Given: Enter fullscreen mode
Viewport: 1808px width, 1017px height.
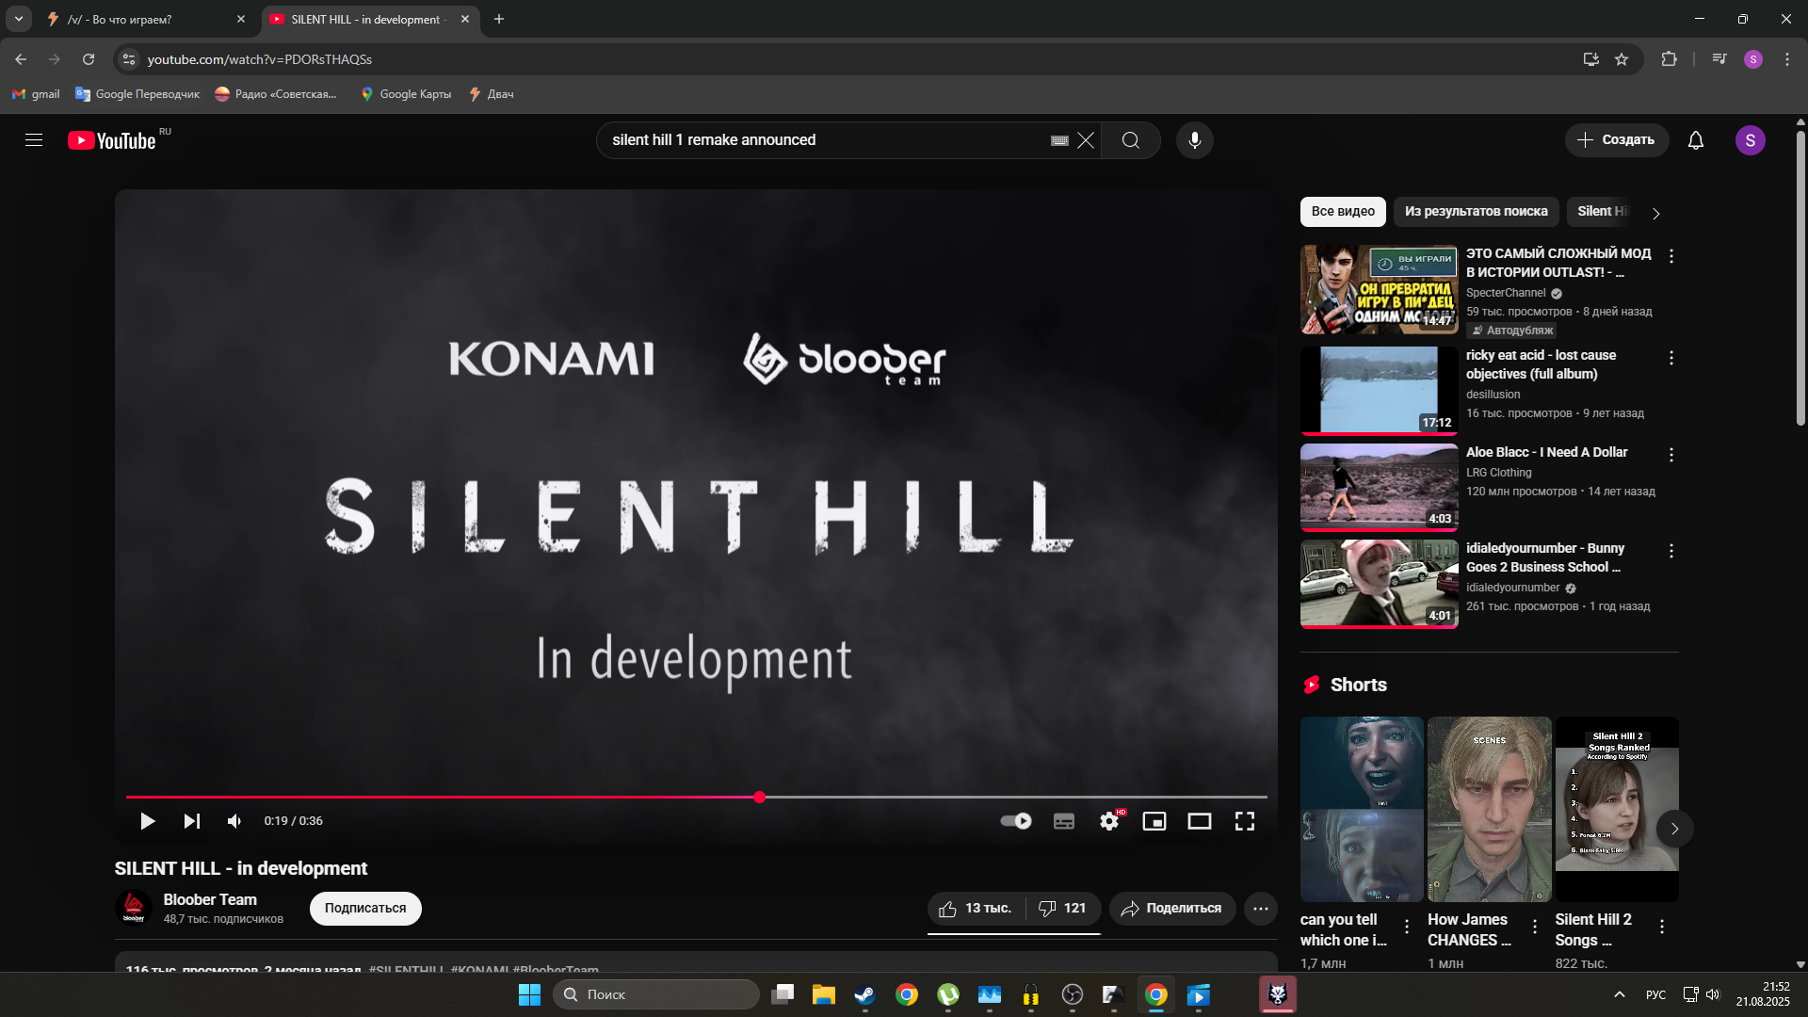Looking at the screenshot, I should [1244, 821].
